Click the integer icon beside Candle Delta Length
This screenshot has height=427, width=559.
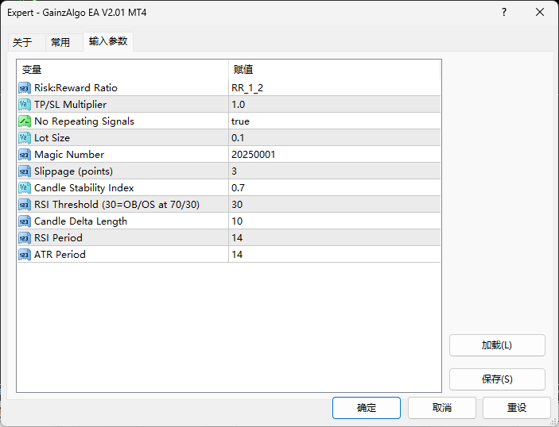[25, 221]
